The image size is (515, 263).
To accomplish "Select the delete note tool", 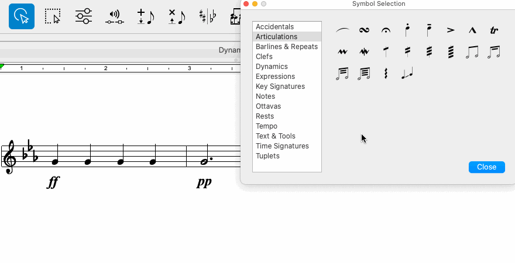I will coord(177,17).
